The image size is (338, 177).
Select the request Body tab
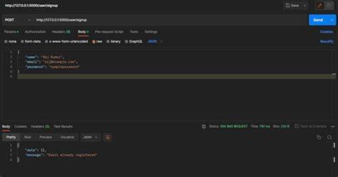point(83,32)
